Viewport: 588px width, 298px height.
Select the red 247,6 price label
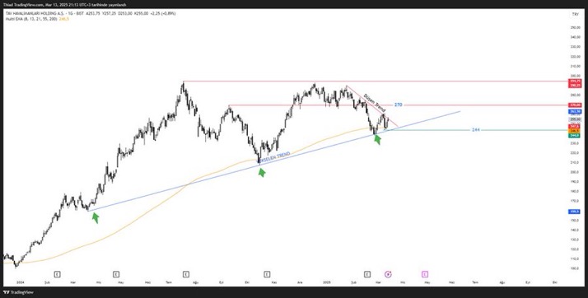click(x=575, y=126)
